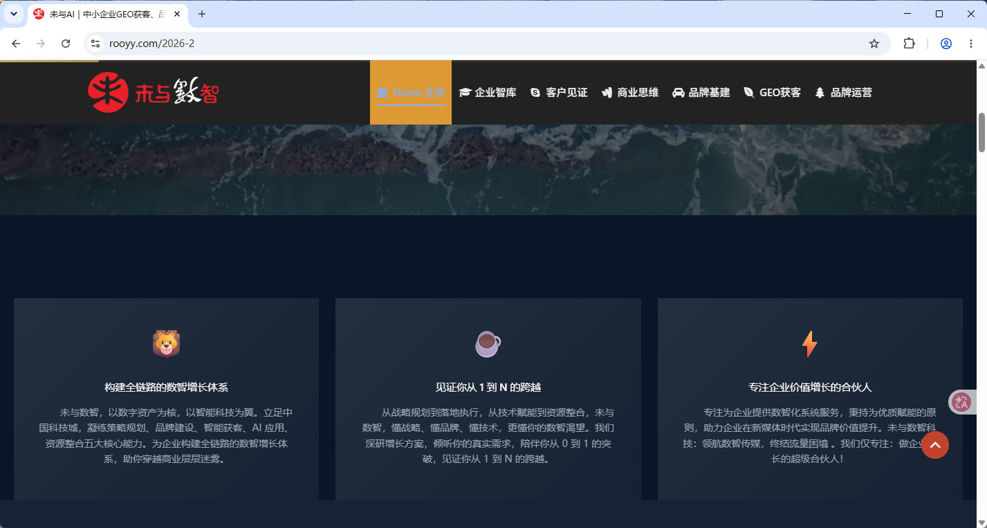The image size is (987, 528).
Task: Click the back-to-top orange arrow button
Action: click(935, 445)
